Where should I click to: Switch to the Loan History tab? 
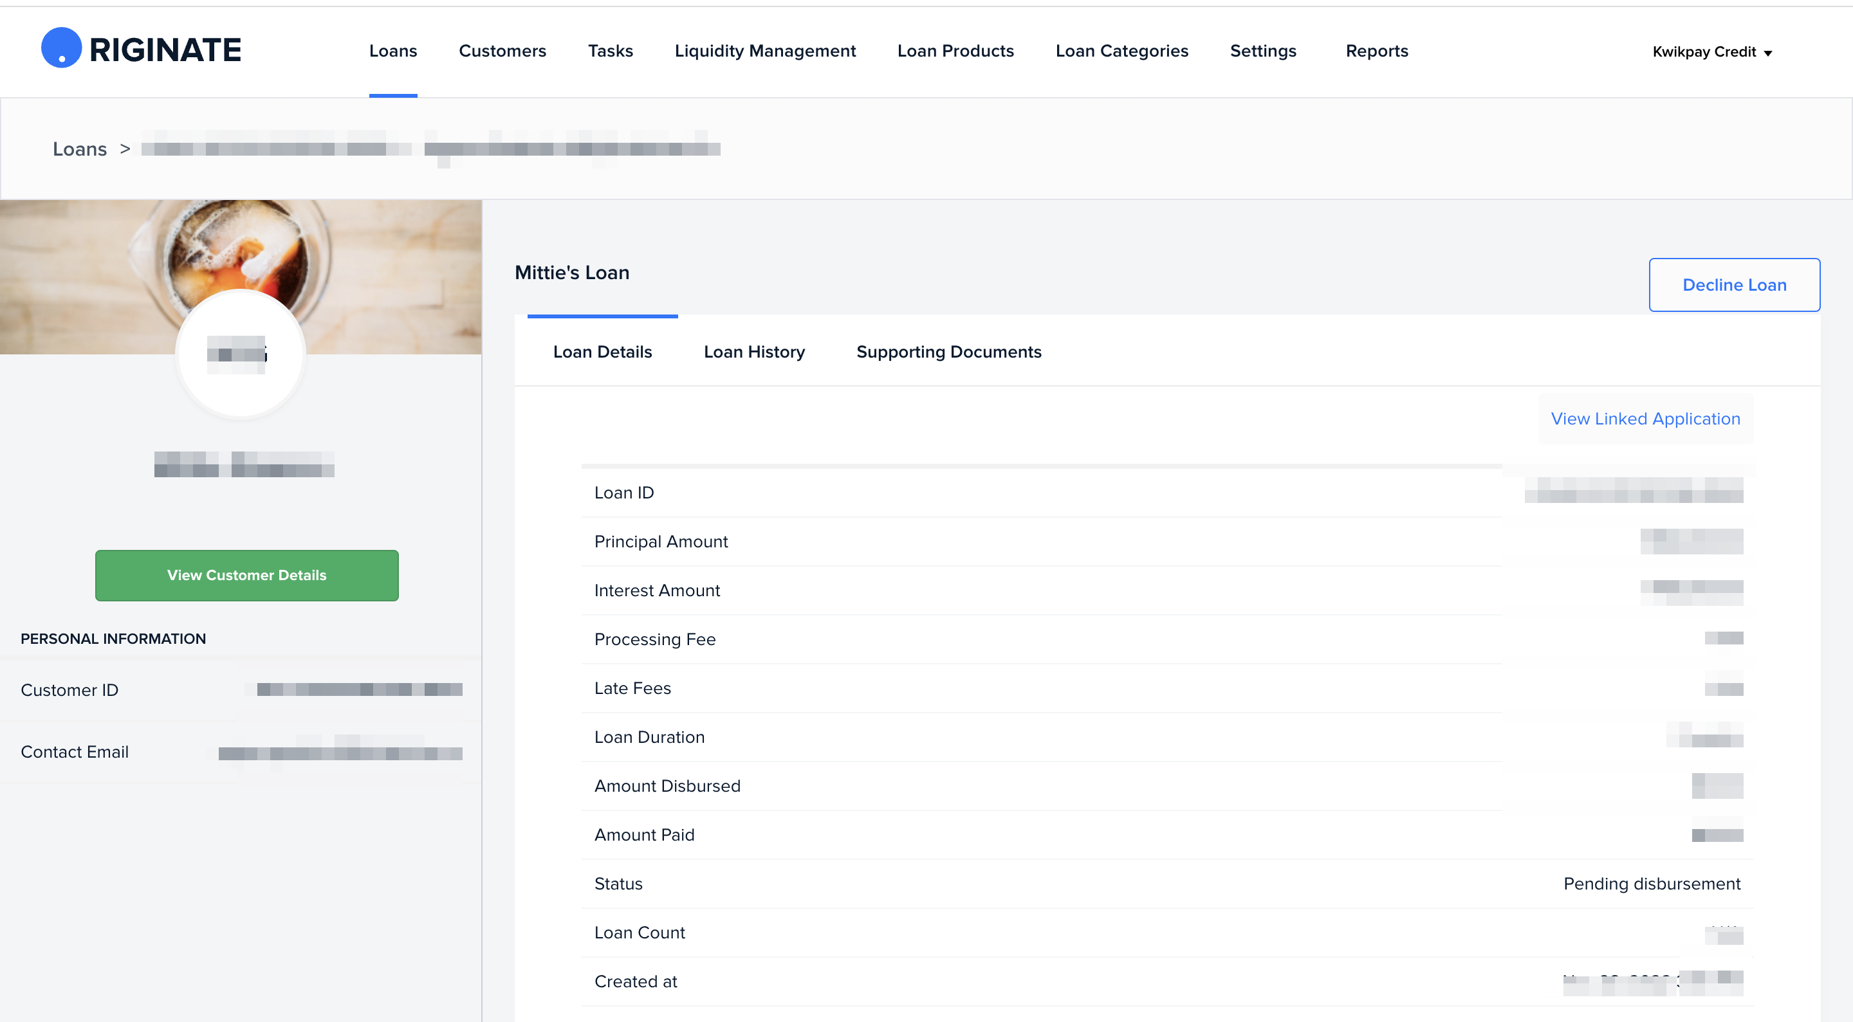(754, 352)
